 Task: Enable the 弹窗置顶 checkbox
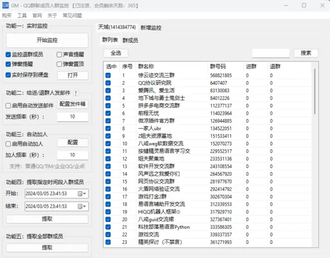coord(59,64)
